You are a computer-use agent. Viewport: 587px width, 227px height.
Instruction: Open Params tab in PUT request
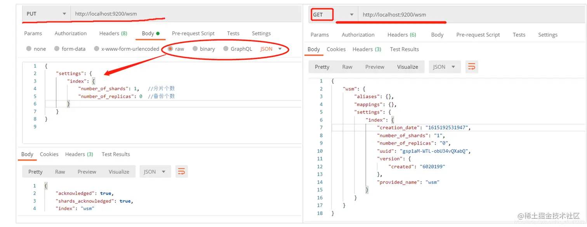(x=33, y=33)
